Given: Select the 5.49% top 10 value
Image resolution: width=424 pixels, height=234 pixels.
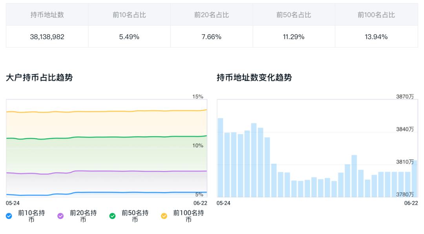Looking at the screenshot, I should 129,37.
